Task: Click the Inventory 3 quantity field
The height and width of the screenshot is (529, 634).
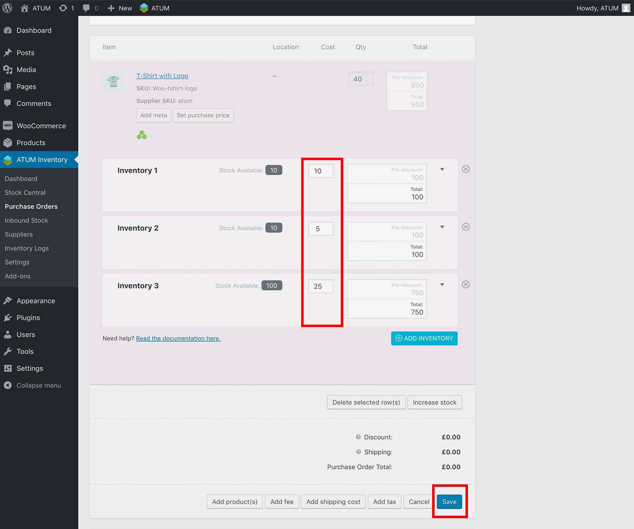Action: pos(321,286)
